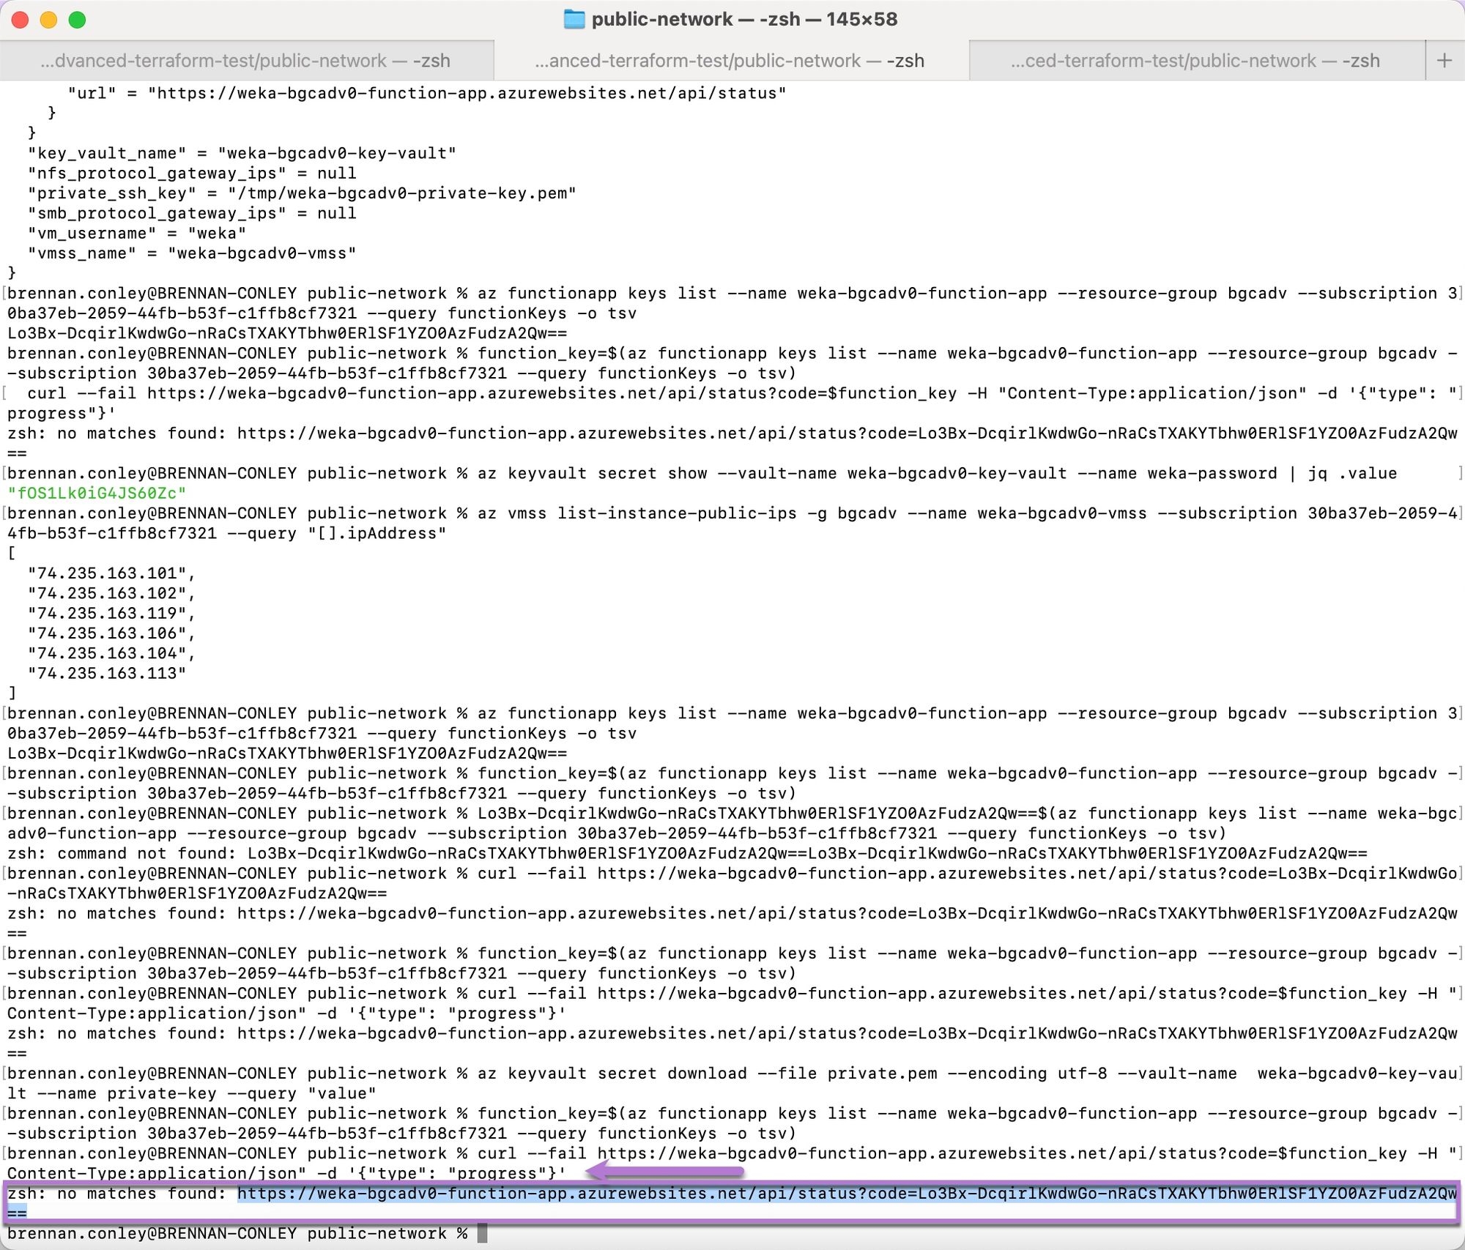Click the cursor at the final prompt

click(482, 1233)
